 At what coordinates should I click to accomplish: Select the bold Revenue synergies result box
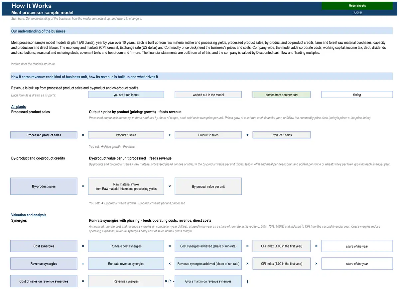44,264
